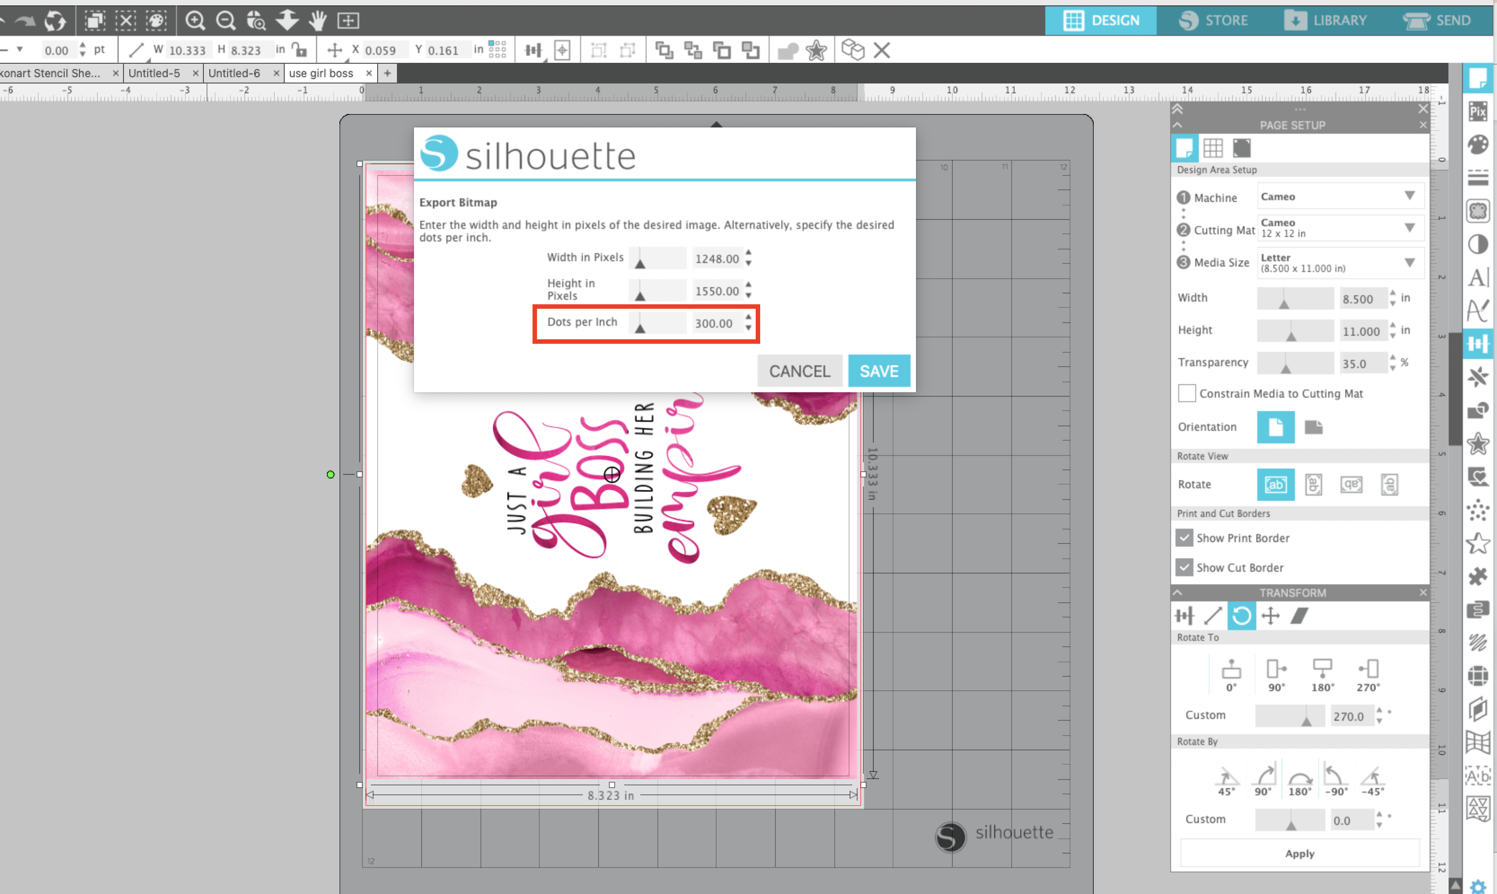
Task: Open the Fill color palette icon
Action: pos(1478,145)
